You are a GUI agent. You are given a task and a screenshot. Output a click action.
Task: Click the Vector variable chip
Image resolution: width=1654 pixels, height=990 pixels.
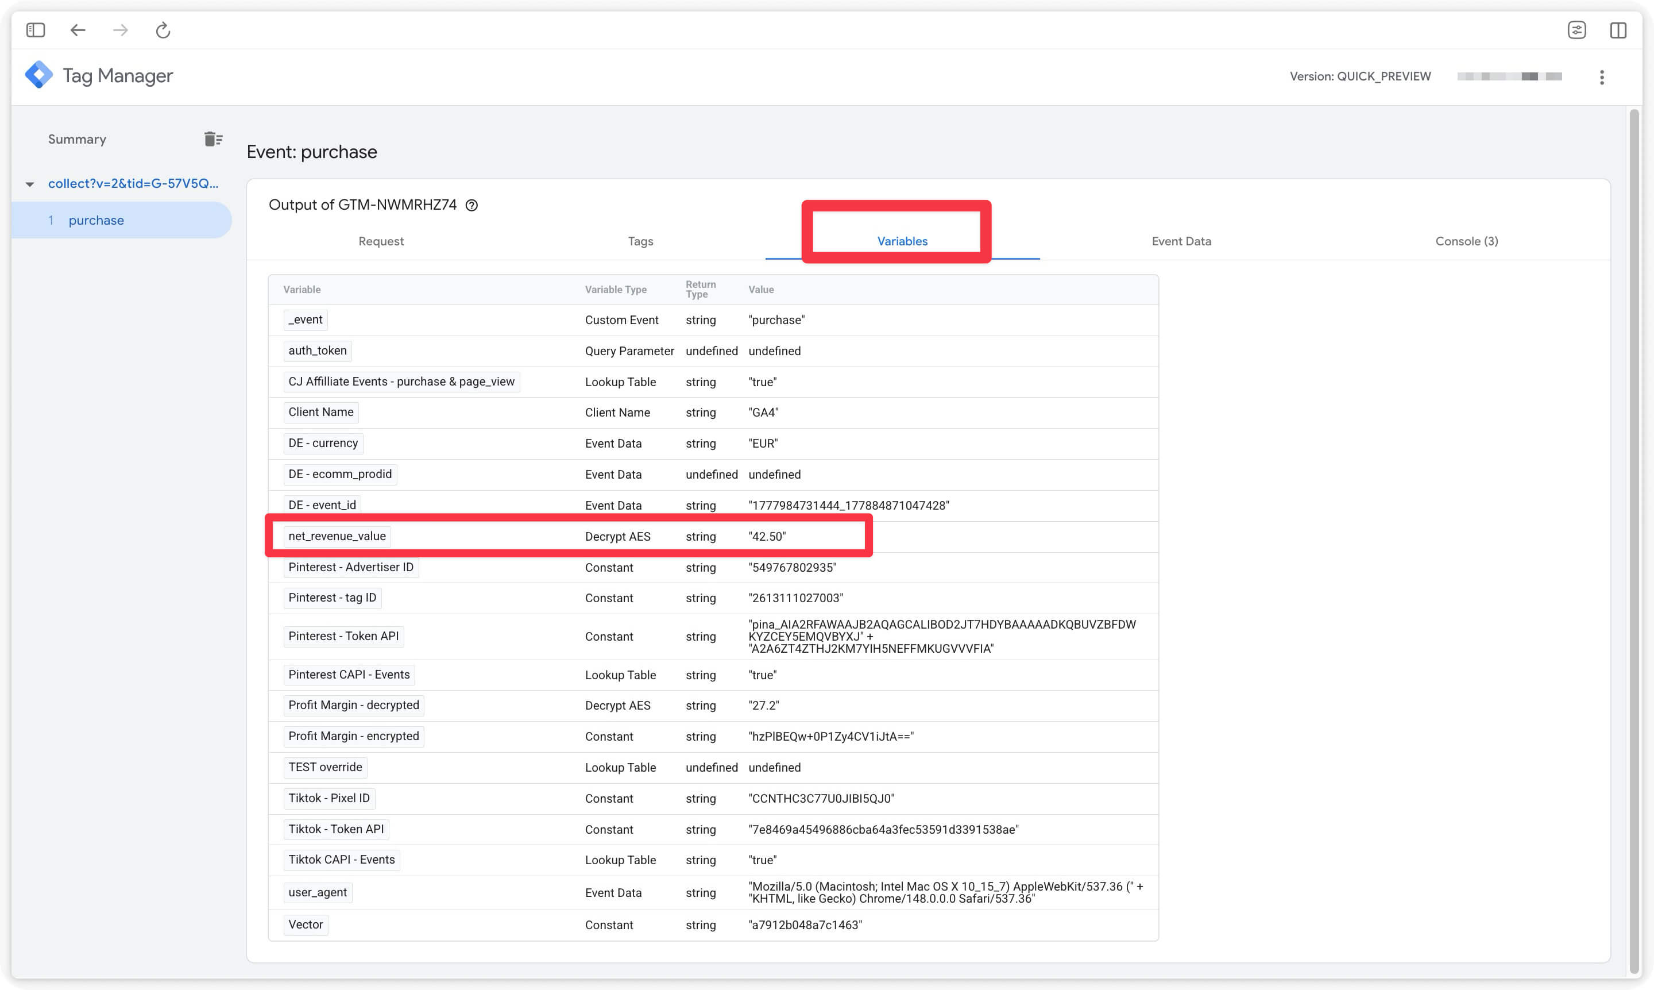(x=306, y=924)
